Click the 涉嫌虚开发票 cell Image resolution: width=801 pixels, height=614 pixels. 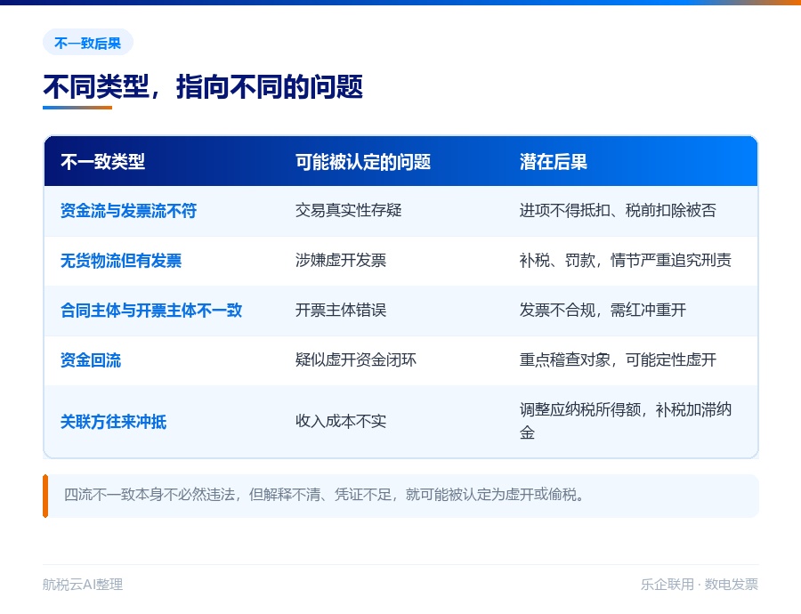pyautogui.click(x=341, y=261)
